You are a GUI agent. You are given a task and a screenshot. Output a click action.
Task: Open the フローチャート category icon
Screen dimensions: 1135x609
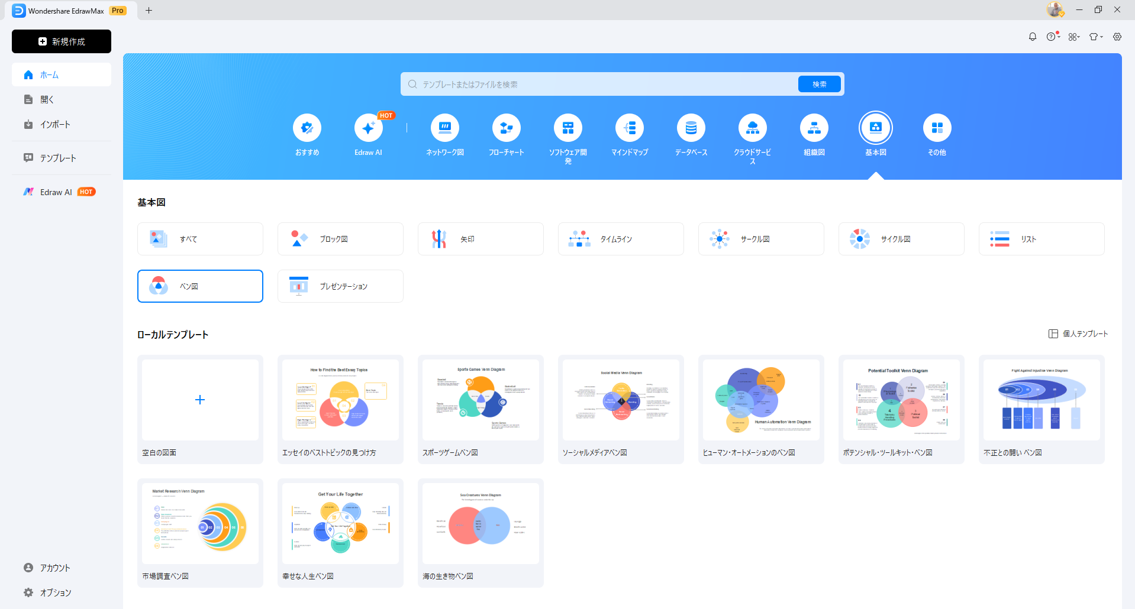507,128
